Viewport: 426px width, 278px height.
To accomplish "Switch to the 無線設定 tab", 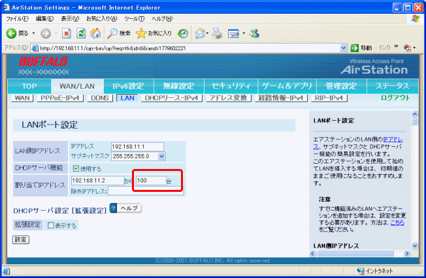I will pos(178,86).
